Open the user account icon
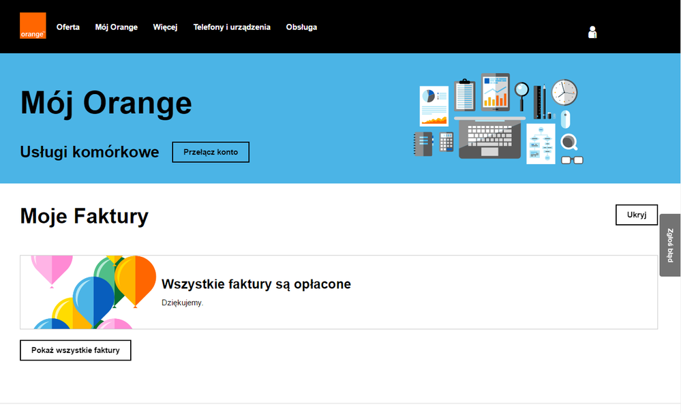This screenshot has height=413, width=681. (x=592, y=32)
